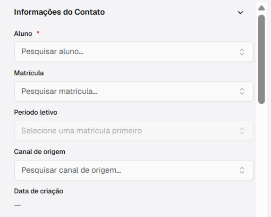The width and height of the screenshot is (271, 217).
Task: Click the Matrícula field label
Action: 29,73
